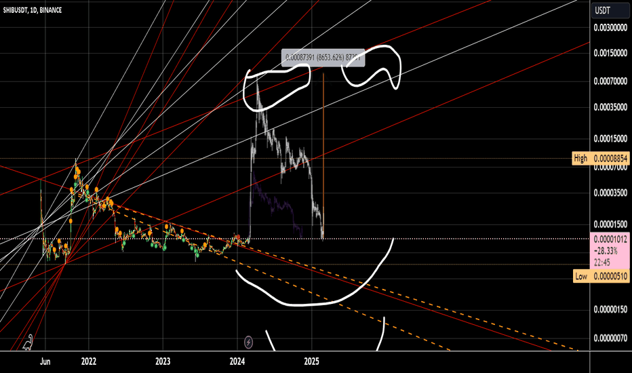
Task: Click the High price label 0.00008854
Action: 601,158
